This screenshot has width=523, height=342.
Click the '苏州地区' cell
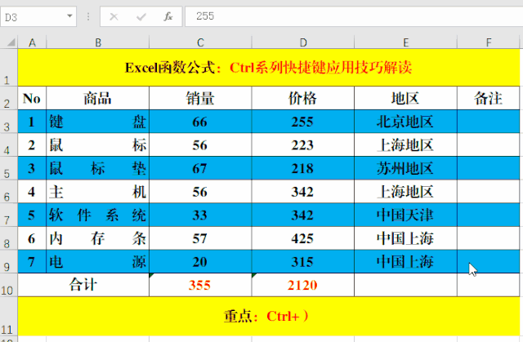pyautogui.click(x=405, y=168)
